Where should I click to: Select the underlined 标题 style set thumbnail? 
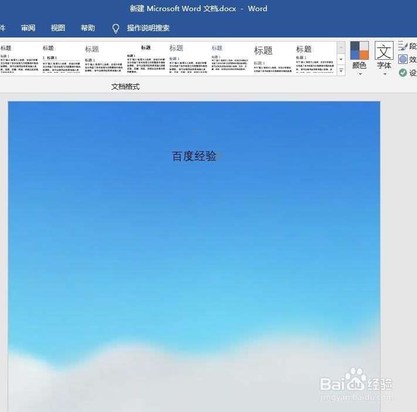(x=62, y=59)
